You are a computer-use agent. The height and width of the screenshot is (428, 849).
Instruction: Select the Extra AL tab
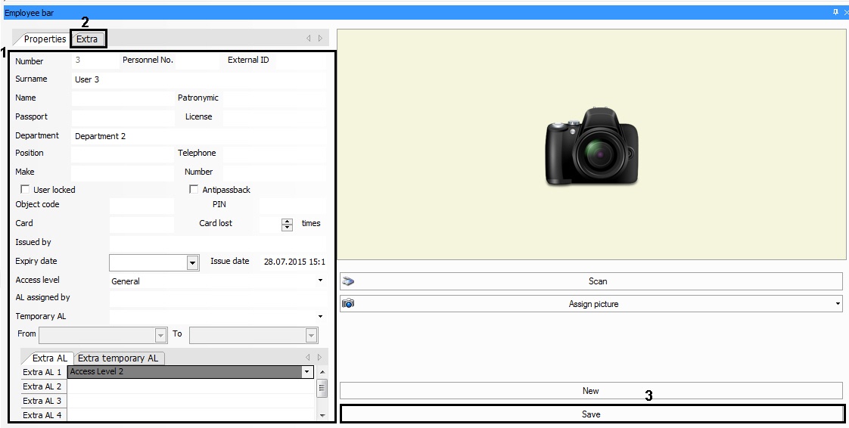(x=50, y=358)
